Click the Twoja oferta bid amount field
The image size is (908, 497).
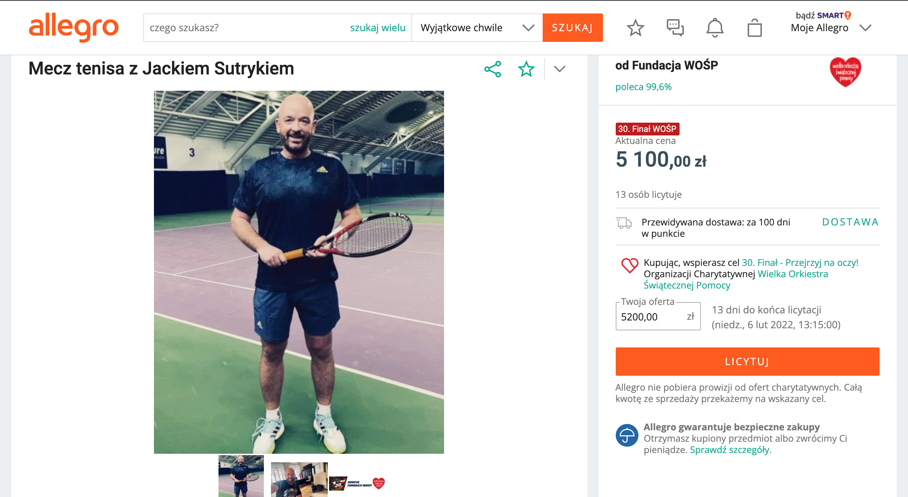(x=658, y=316)
